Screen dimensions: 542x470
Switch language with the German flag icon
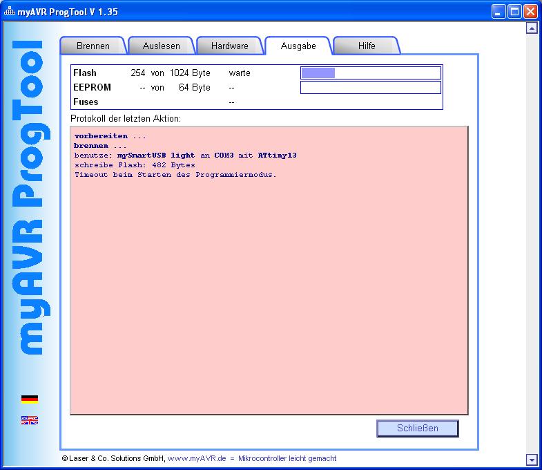tap(30, 399)
